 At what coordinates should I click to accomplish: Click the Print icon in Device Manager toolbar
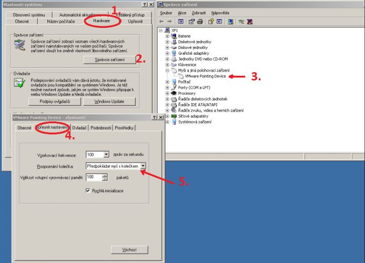pyautogui.click(x=200, y=22)
